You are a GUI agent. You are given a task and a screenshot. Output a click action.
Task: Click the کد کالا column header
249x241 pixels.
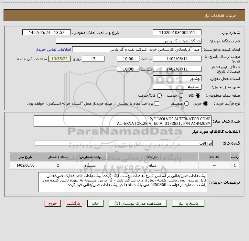(214, 157)
